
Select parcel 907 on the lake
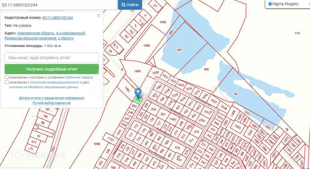pyautogui.click(x=179, y=50)
